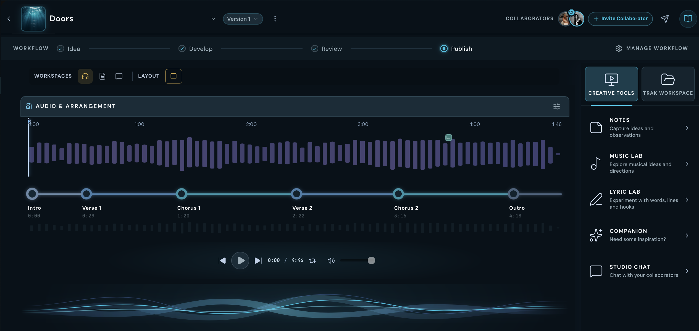Jump to the Verse 1 marker
Screen dimensions: 699x331
click(86, 194)
